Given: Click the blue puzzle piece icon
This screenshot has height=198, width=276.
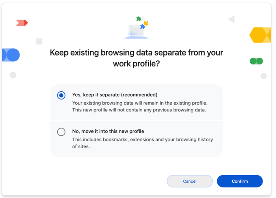Looking at the screenshot, I should (x=142, y=27).
